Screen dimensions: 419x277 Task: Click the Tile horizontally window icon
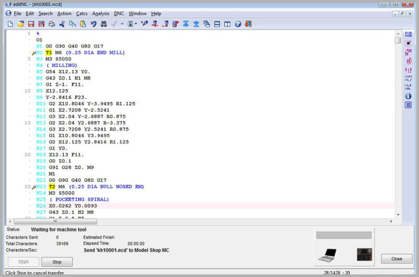click(x=217, y=24)
